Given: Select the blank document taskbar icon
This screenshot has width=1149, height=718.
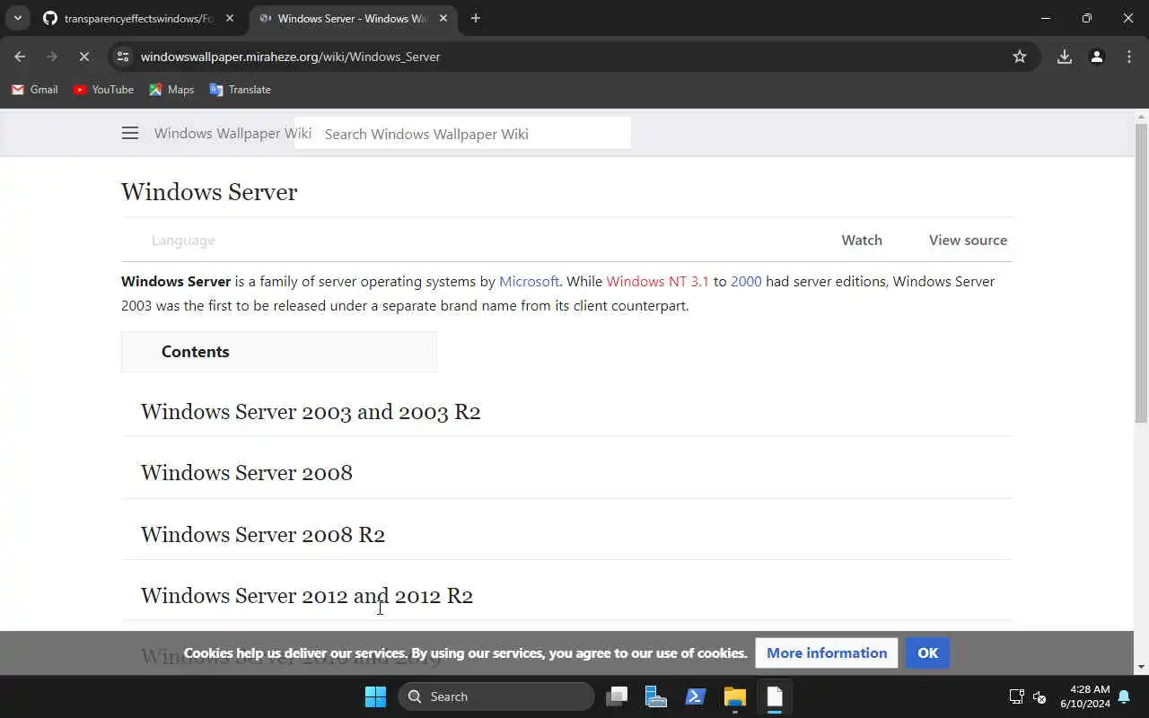Looking at the screenshot, I should (x=775, y=696).
